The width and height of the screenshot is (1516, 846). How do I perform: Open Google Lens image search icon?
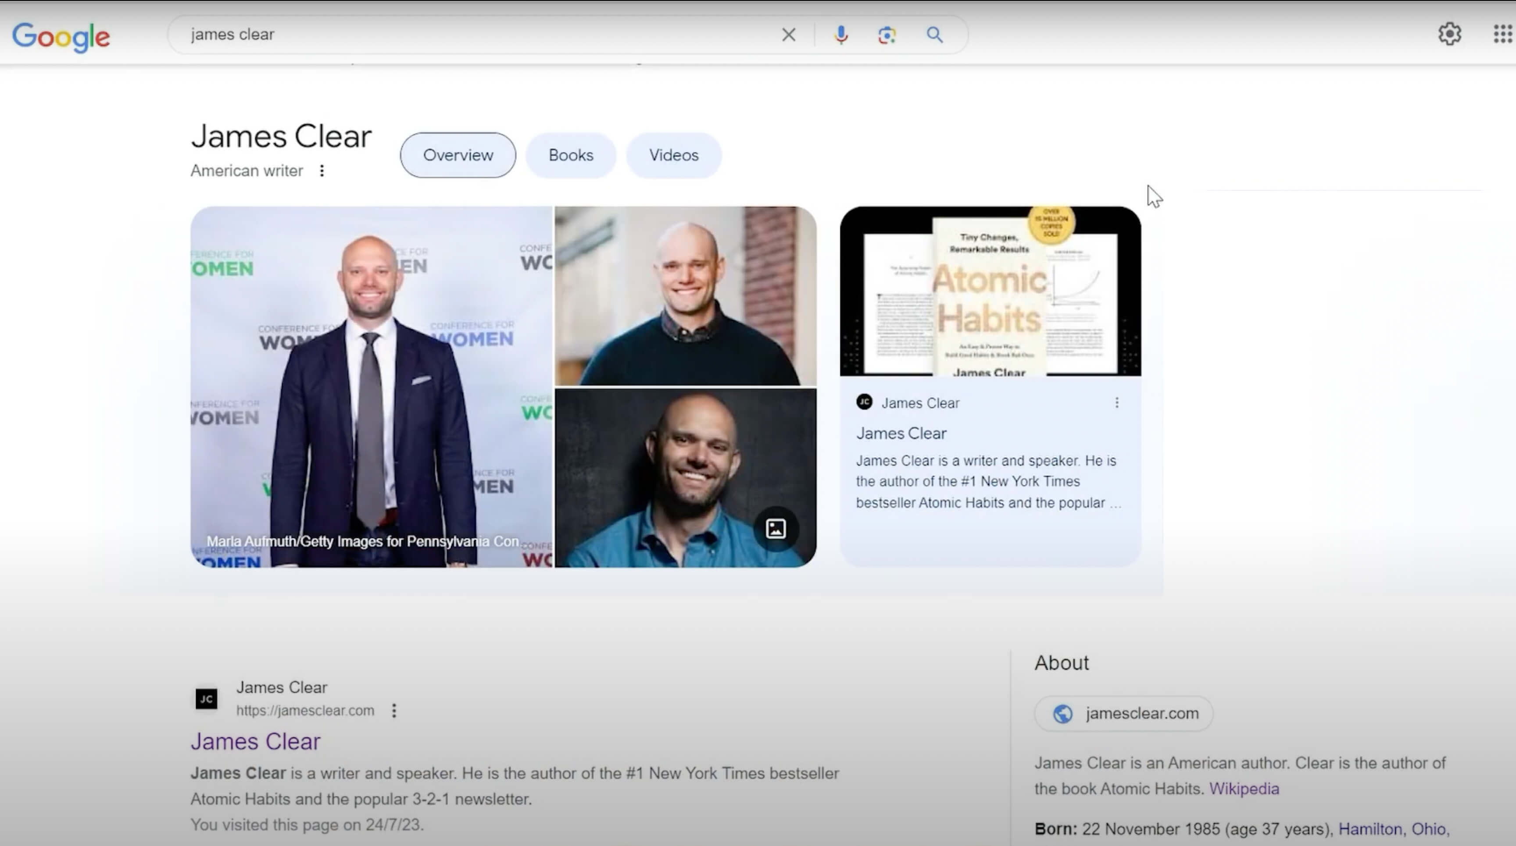pyautogui.click(x=887, y=35)
